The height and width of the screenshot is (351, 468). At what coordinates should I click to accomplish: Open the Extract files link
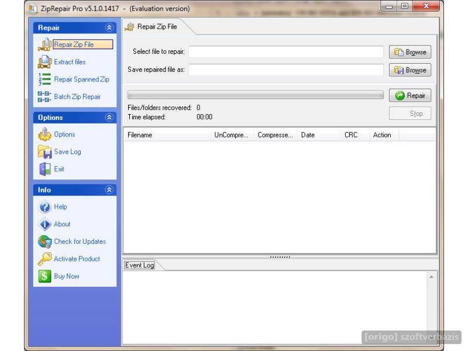(70, 62)
